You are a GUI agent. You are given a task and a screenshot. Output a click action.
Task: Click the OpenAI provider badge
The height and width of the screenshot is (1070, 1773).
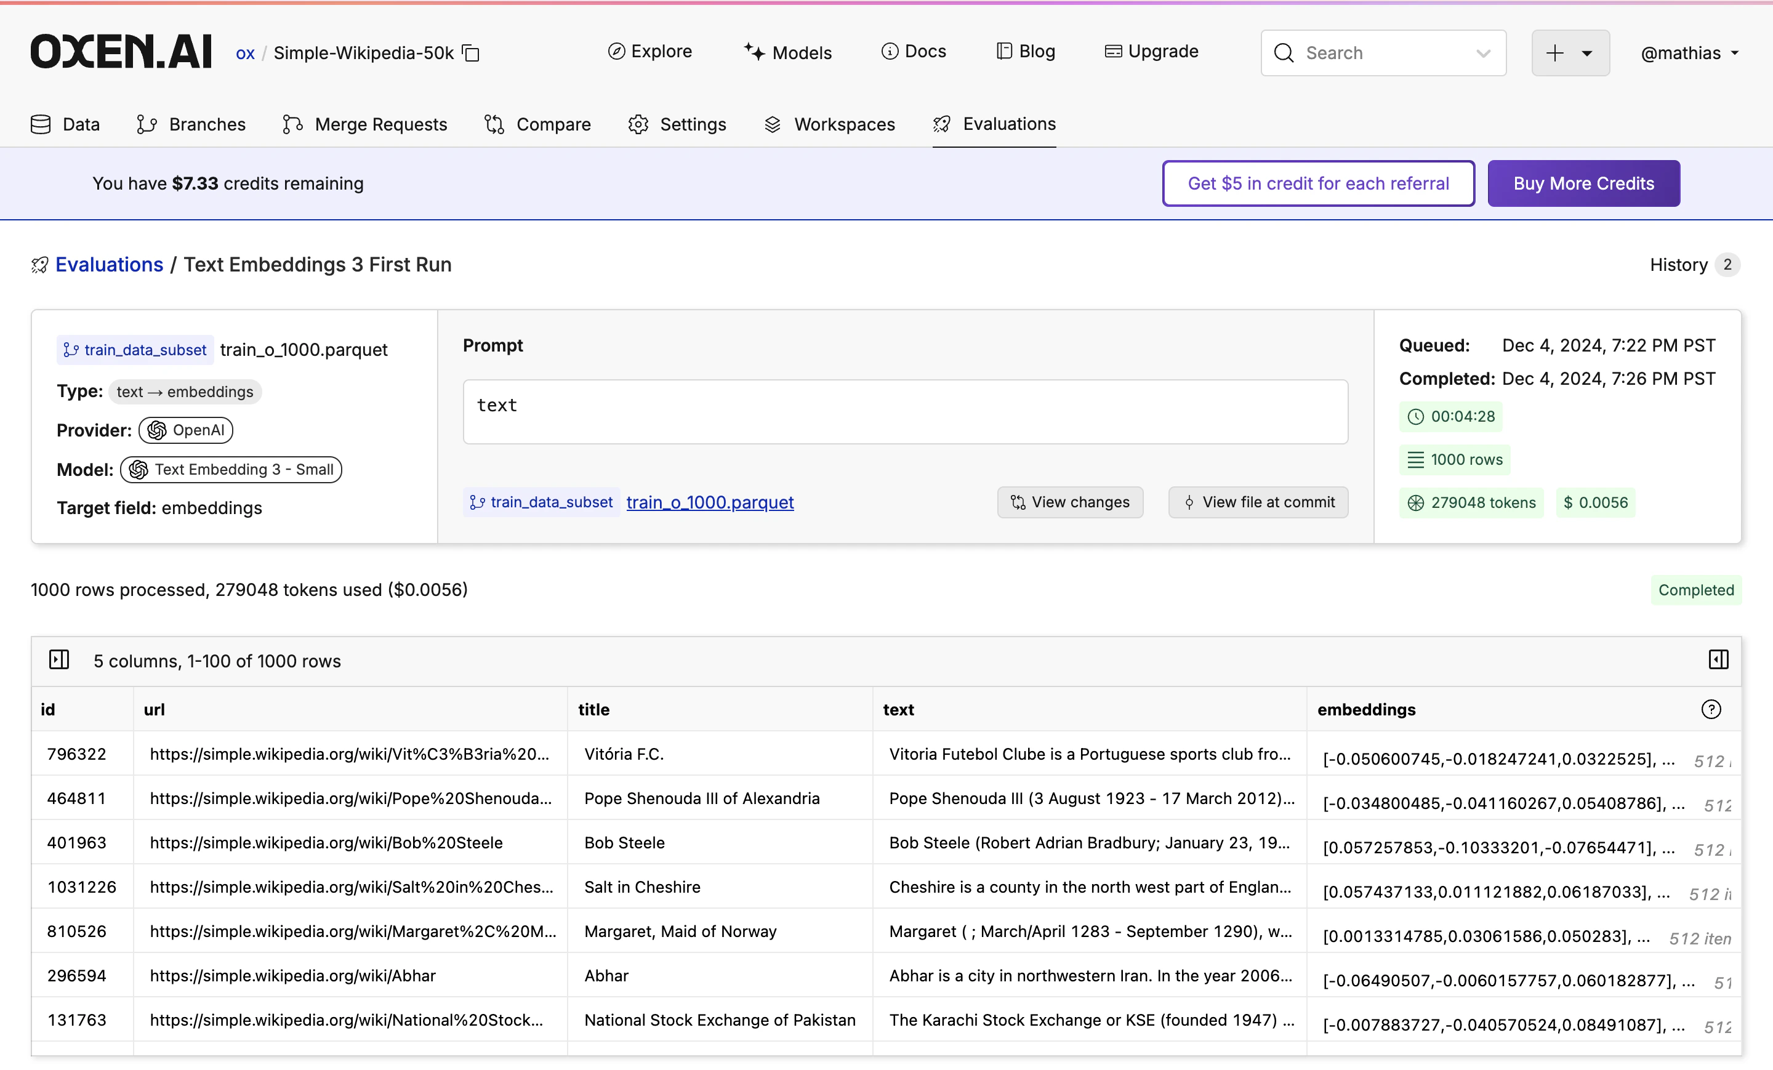tap(186, 430)
